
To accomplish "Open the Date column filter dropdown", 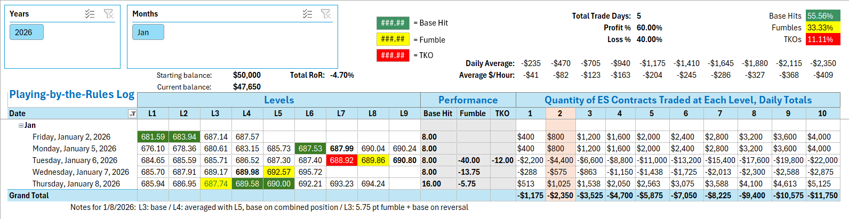I will 132,113.
